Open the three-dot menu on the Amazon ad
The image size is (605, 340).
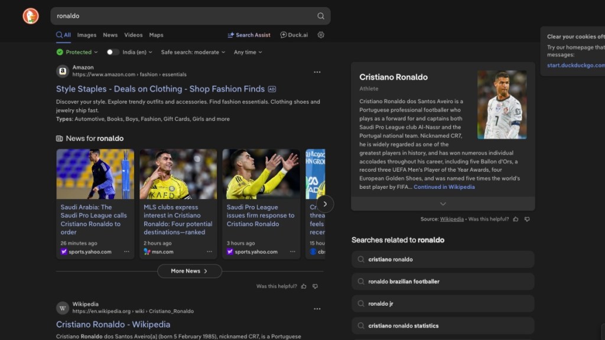pyautogui.click(x=317, y=71)
